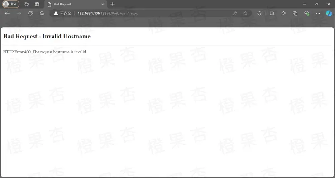The image size is (335, 178).
Task: Open the Extensions icon
Action: coord(259,14)
